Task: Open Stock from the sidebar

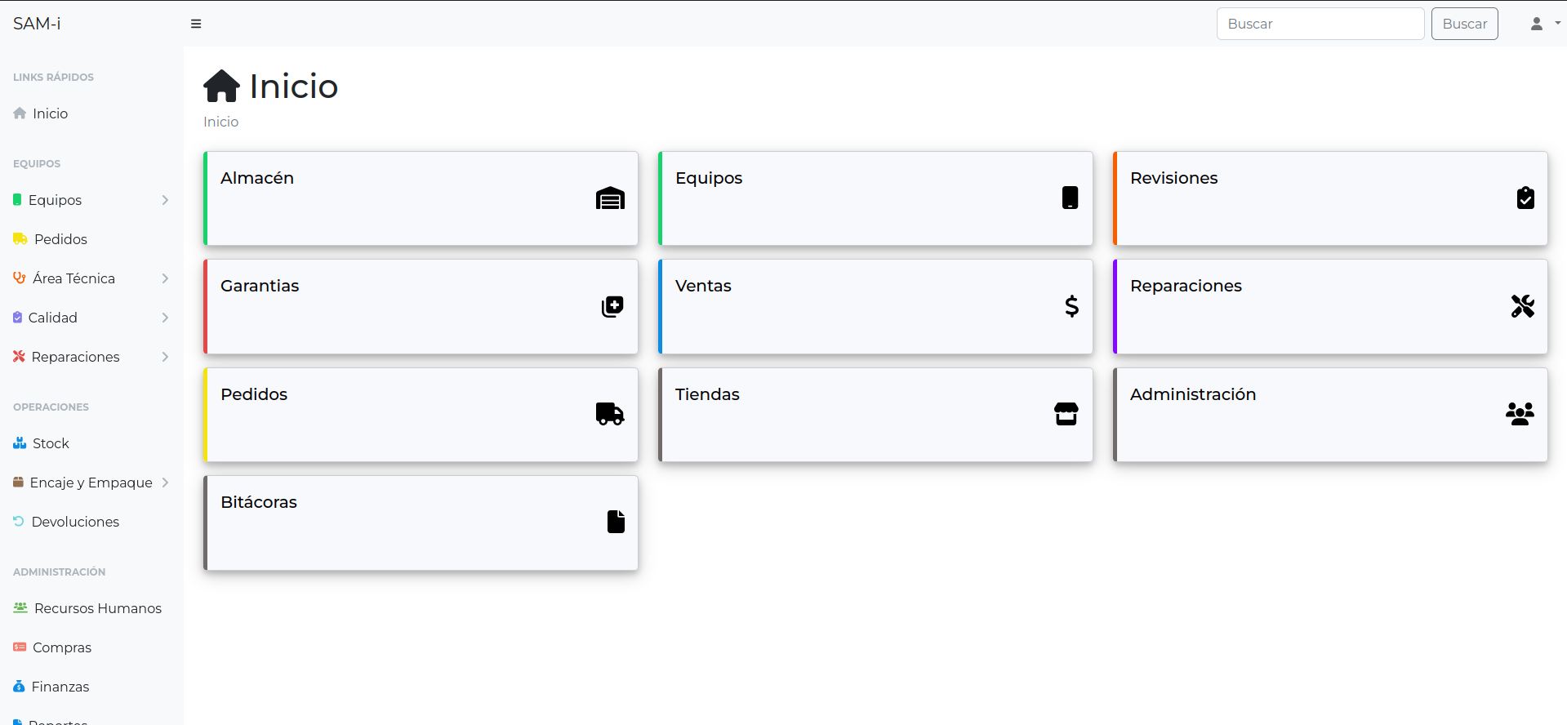Action: pyautogui.click(x=51, y=443)
